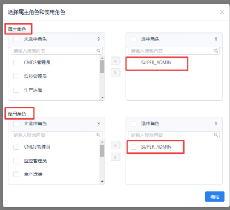The height and width of the screenshot is (210, 230).
Task: Click 生产运维 label in 使用角色 list
Action: click(33, 174)
